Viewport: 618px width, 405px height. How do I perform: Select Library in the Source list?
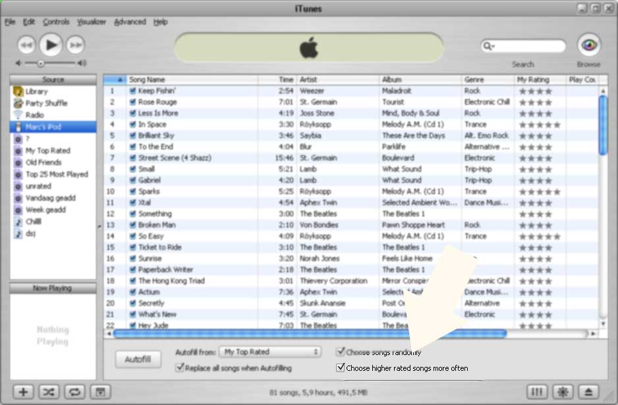tap(53, 91)
